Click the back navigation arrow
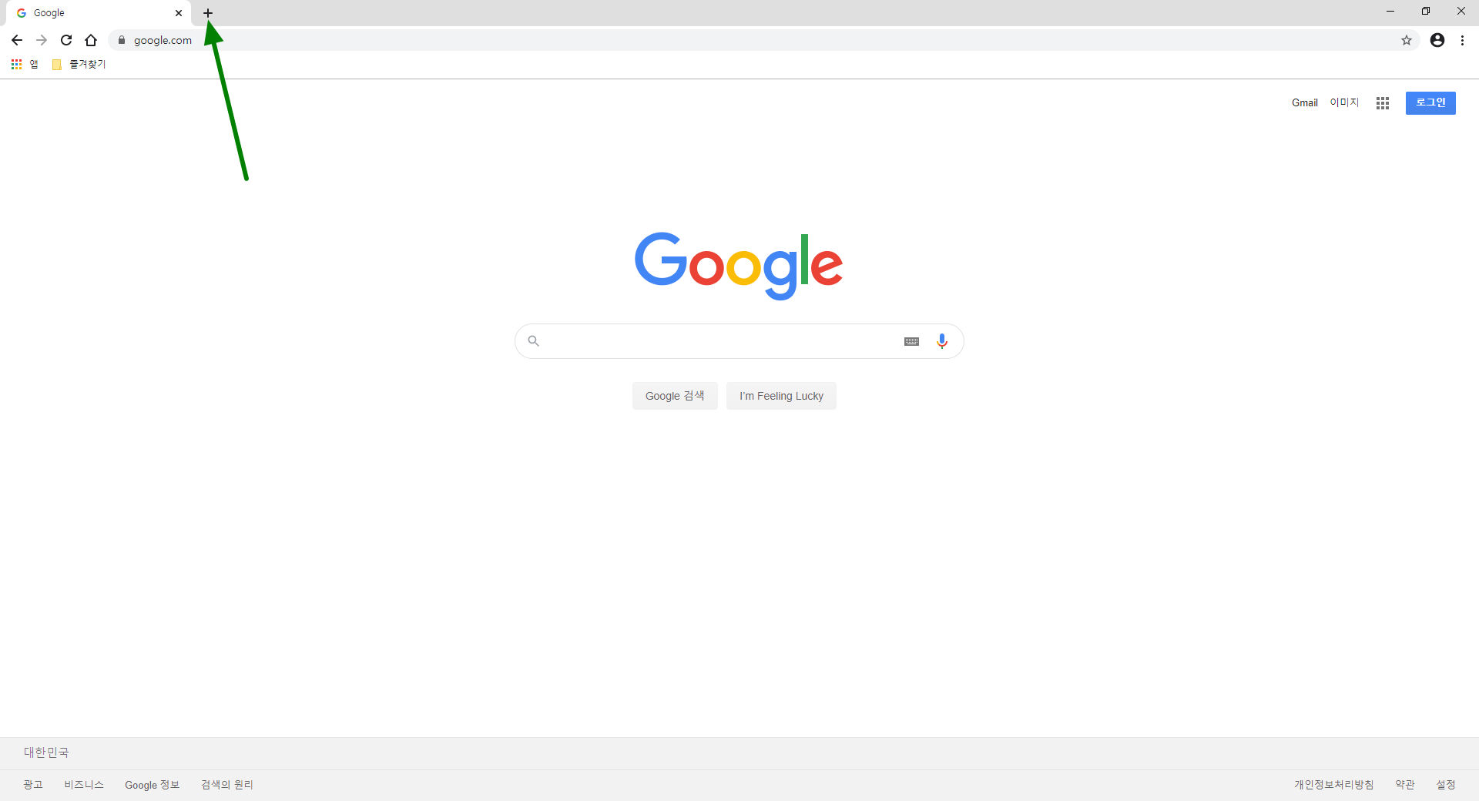1479x801 pixels. [x=17, y=40]
